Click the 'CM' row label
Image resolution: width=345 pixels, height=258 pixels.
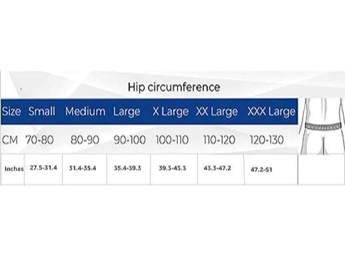coord(10,140)
